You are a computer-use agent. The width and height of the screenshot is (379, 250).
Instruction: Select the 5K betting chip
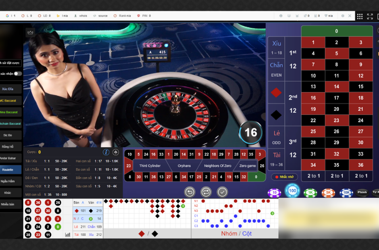[328, 193]
